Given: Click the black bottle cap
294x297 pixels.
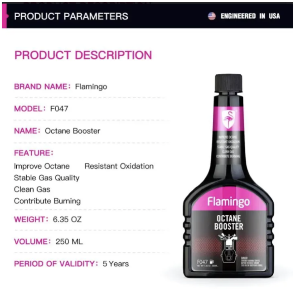Looking at the screenshot, I should [228, 83].
